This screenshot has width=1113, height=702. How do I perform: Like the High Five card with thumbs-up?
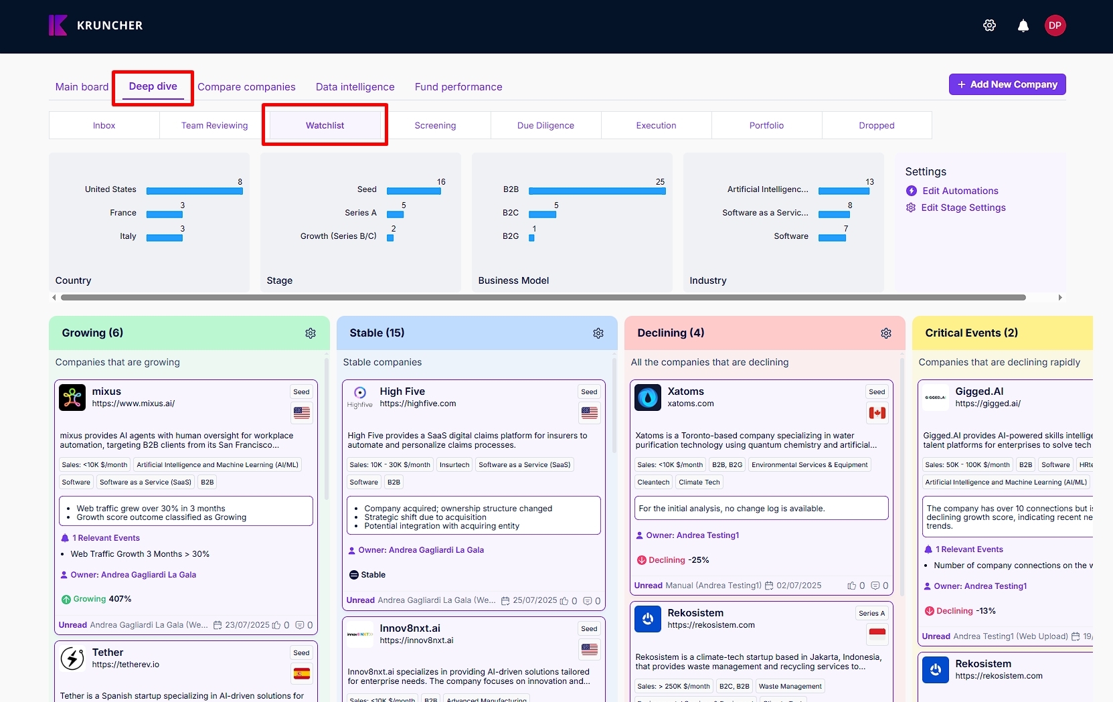pyautogui.click(x=564, y=601)
